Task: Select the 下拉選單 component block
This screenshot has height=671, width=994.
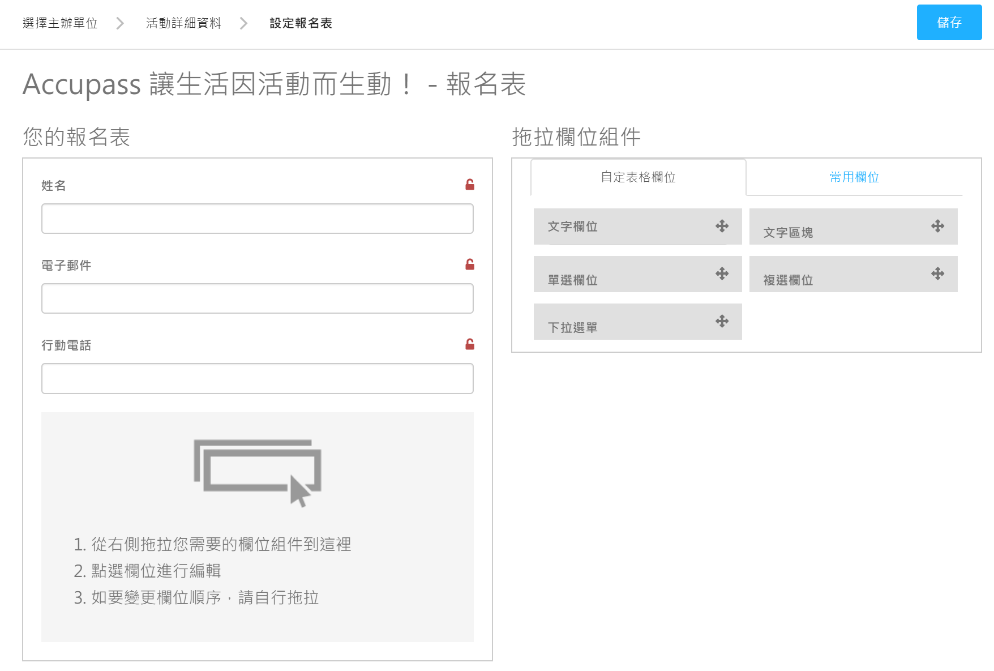Action: 638,322
